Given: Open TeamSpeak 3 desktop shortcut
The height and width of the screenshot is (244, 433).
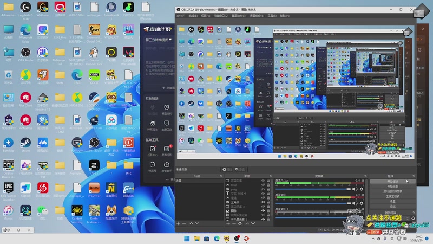Looking at the screenshot, I should click(x=111, y=10).
